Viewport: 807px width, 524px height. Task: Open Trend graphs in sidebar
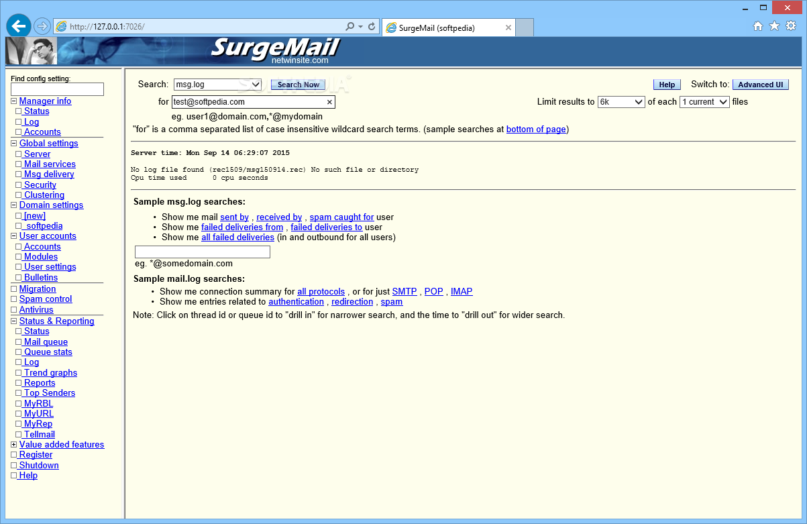coord(48,373)
